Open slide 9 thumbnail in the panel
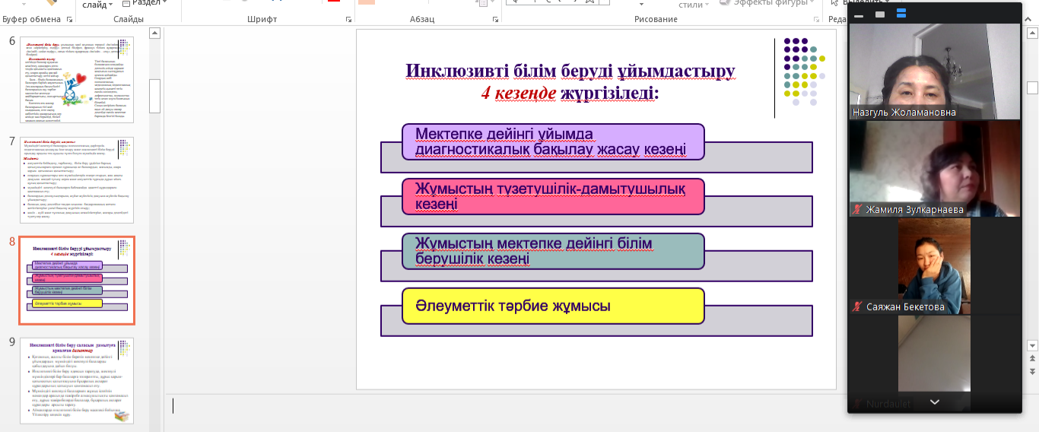This screenshot has height=432, width=1039. [x=76, y=380]
